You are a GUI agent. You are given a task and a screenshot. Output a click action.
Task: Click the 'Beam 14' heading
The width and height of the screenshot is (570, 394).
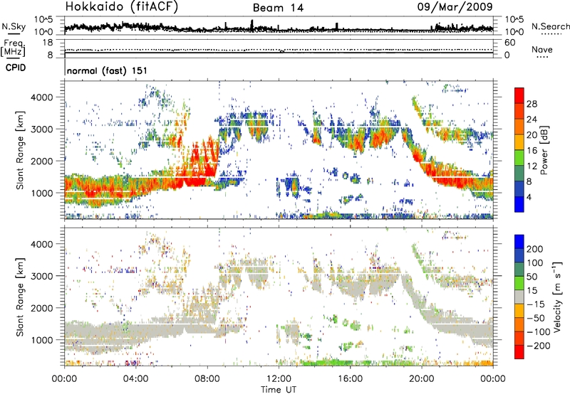tap(278, 8)
